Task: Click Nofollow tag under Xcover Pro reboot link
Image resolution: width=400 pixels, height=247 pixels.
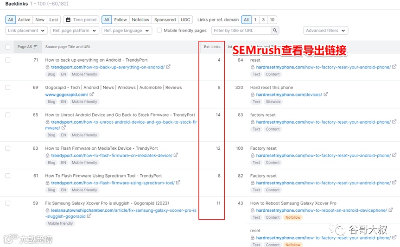Action: pos(293,217)
